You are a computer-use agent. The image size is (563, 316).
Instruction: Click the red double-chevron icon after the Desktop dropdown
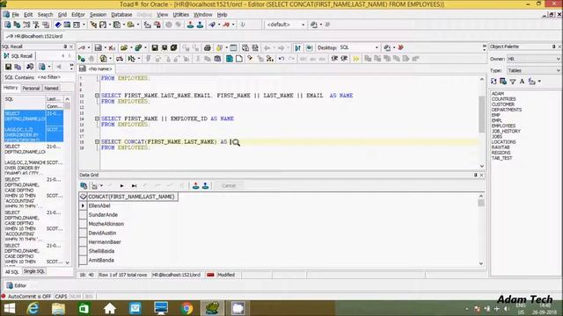click(x=401, y=47)
